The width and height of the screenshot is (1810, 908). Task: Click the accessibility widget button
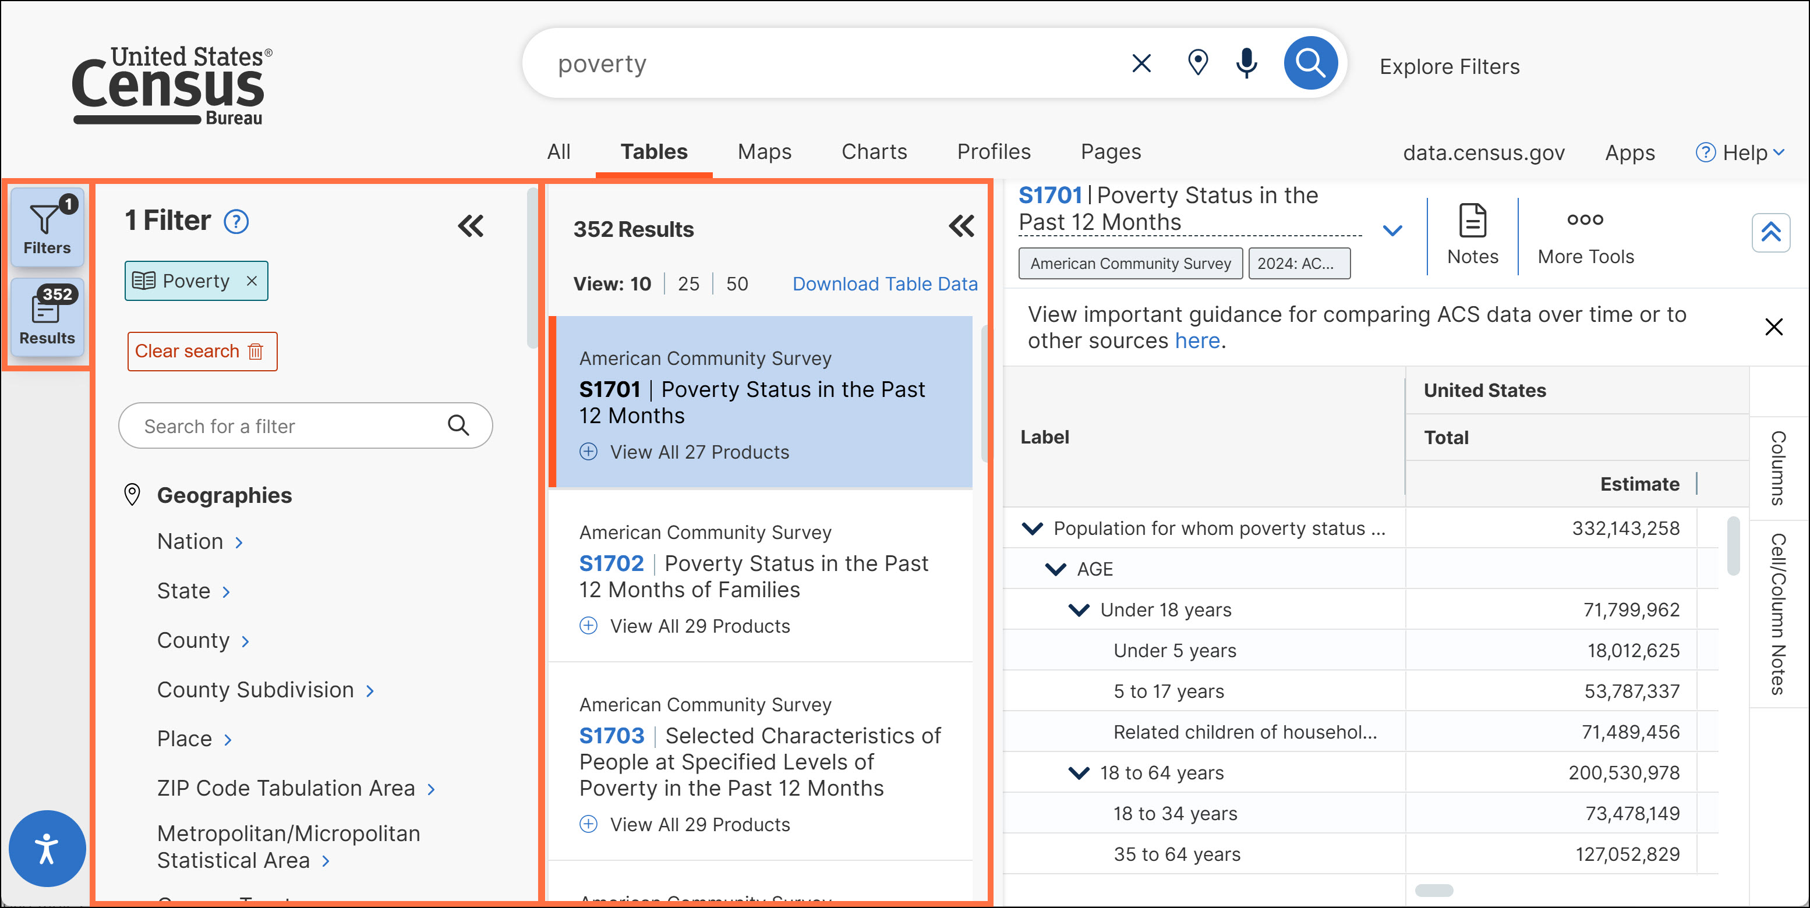[47, 848]
